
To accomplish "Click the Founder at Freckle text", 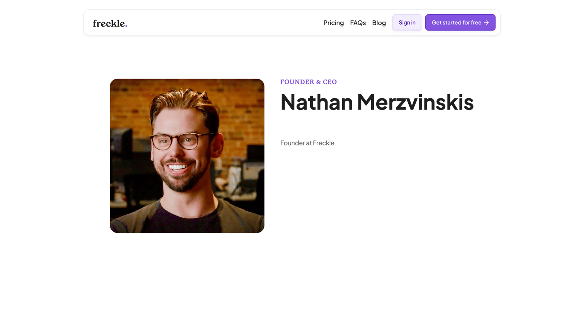I will pos(307,143).
